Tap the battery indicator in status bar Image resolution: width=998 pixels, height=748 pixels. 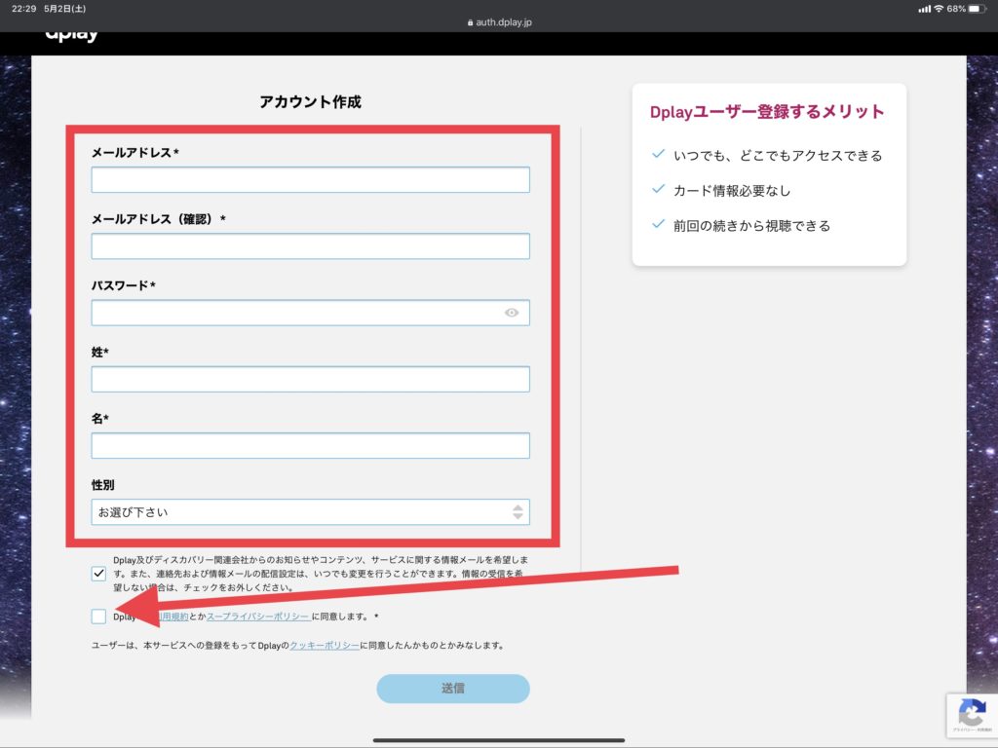pyautogui.click(x=977, y=9)
